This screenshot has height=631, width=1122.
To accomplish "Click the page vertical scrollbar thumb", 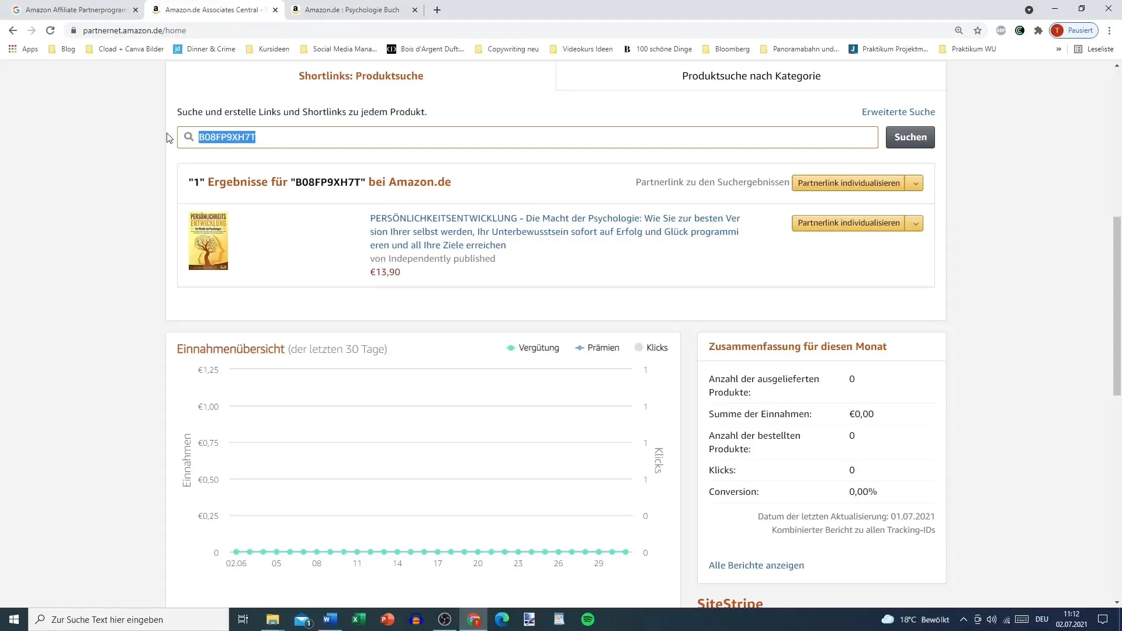I will (x=1117, y=307).
